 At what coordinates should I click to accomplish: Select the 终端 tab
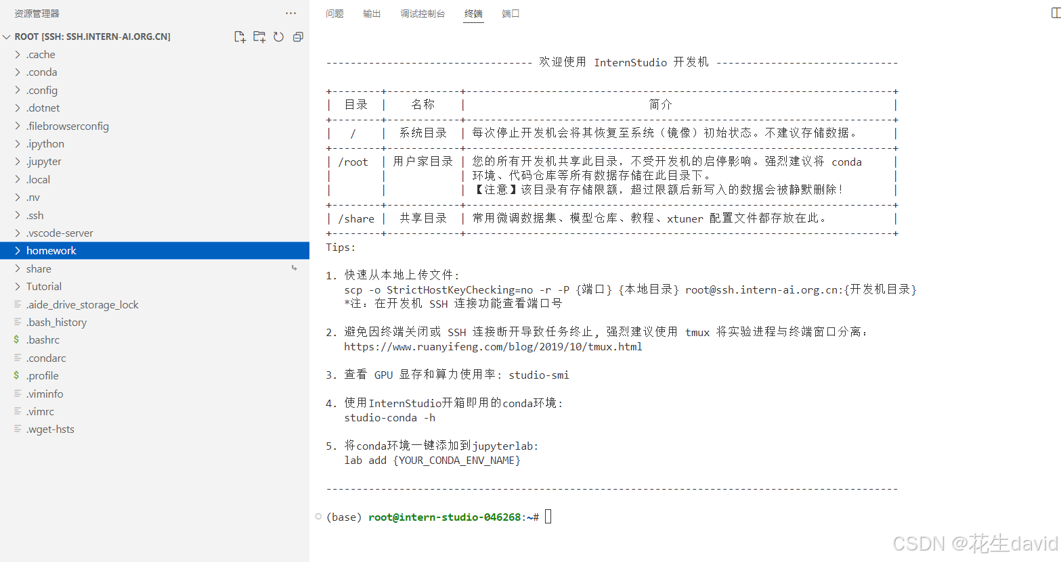[x=473, y=14]
